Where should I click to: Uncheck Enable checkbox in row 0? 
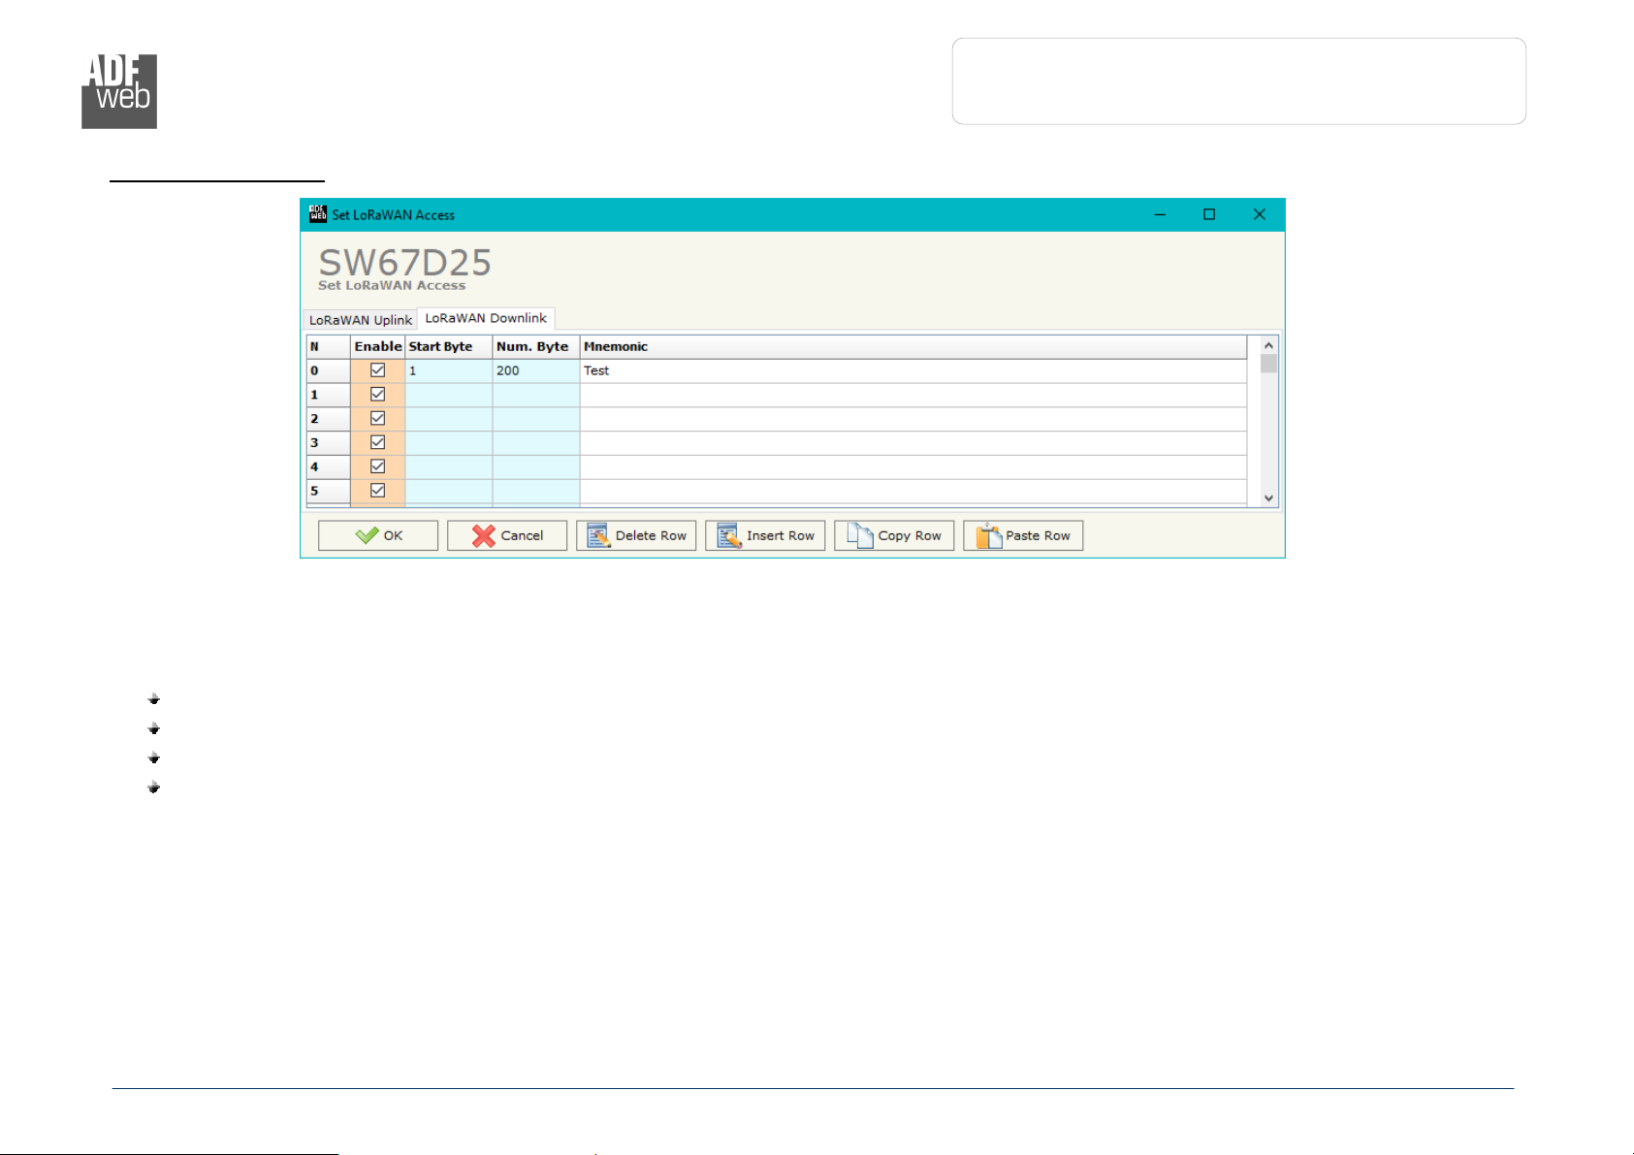tap(378, 370)
